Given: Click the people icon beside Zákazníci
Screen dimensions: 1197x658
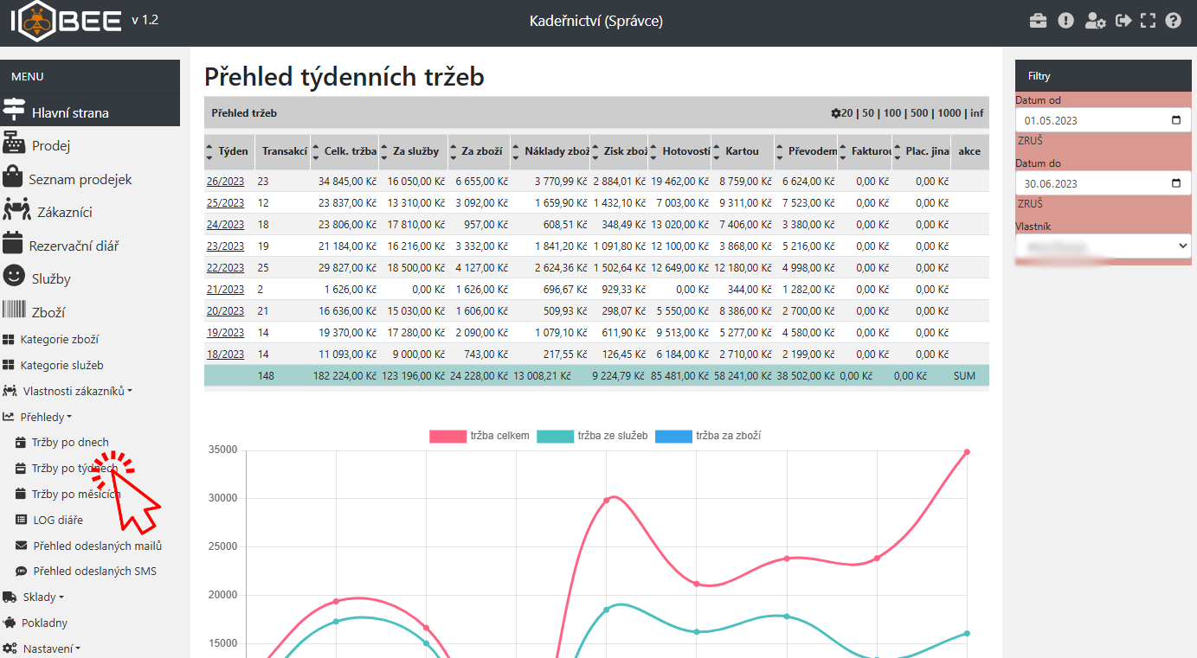Looking at the screenshot, I should 17,211.
